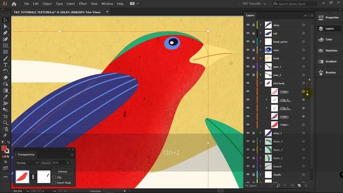343x193 pixels.
Task: Select the Selection tool (black arrow)
Action: (5, 20)
